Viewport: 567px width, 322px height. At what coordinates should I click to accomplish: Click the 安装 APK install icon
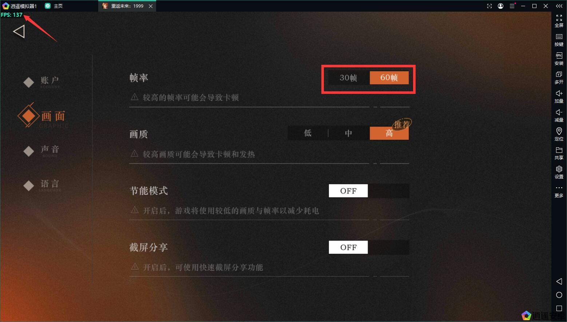pos(559,59)
